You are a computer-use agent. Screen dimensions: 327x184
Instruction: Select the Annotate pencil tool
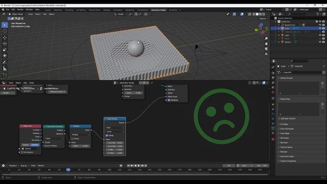(5, 62)
